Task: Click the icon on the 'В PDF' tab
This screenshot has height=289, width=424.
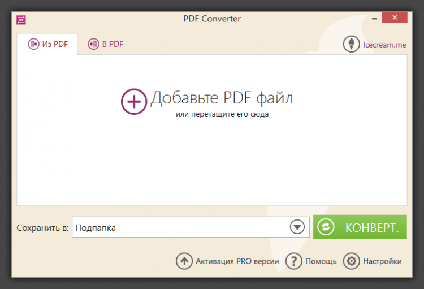Action: click(x=93, y=44)
